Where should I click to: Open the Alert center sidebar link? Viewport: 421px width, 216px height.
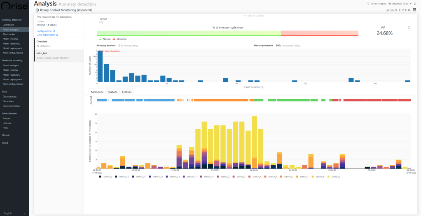9,34
